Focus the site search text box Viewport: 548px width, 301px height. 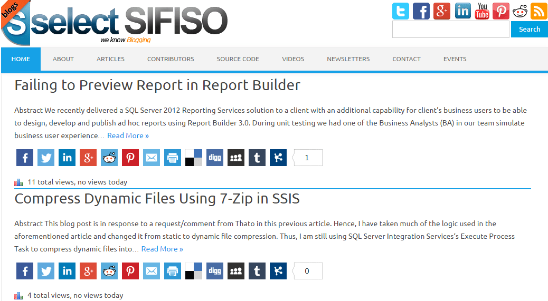coord(450,30)
